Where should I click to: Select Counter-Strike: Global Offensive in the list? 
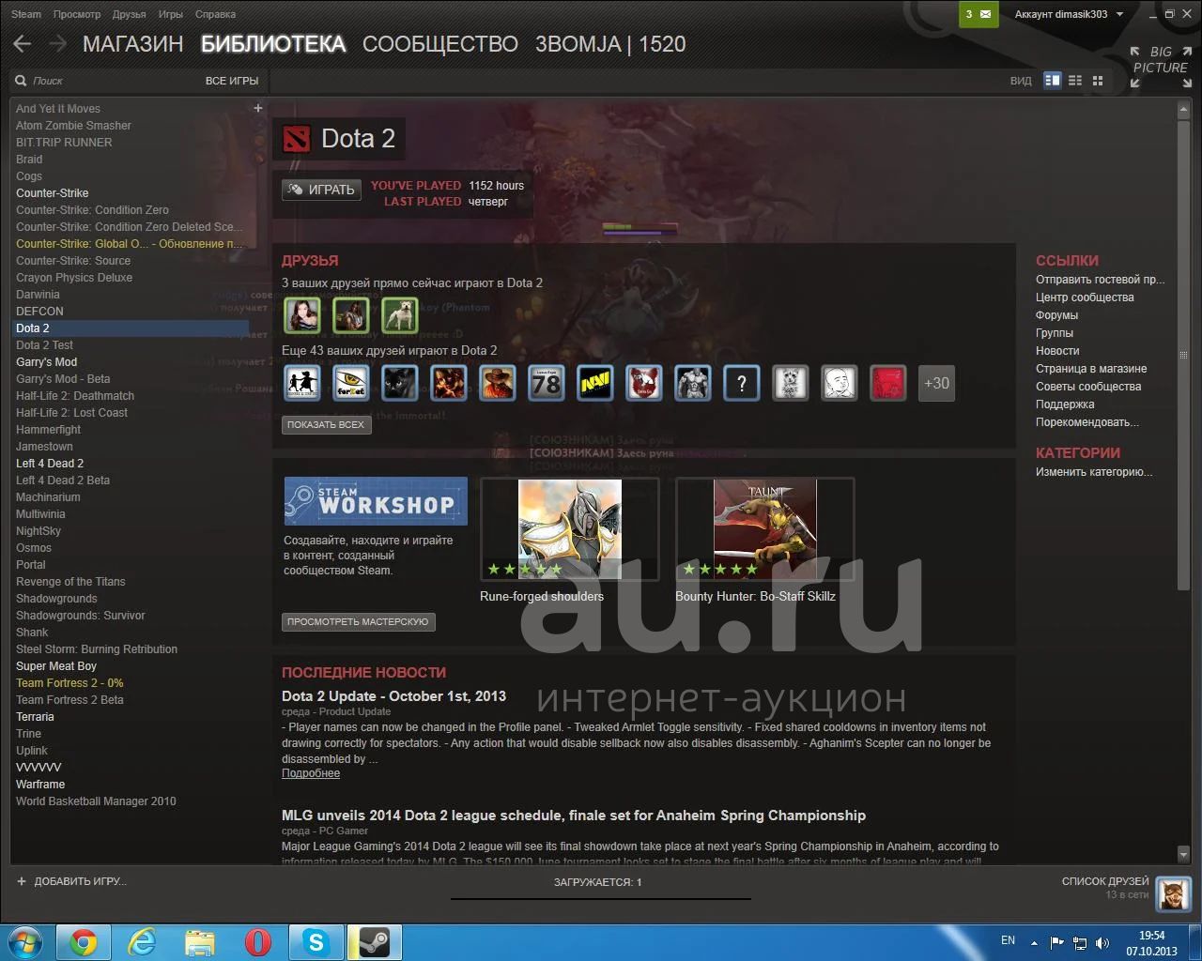pyautogui.click(x=131, y=244)
